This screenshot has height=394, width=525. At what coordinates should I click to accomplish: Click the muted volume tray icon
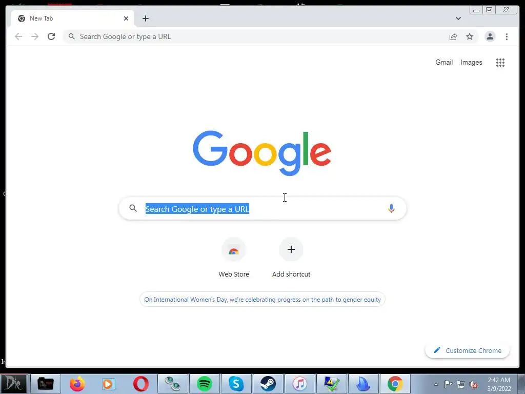click(x=473, y=384)
